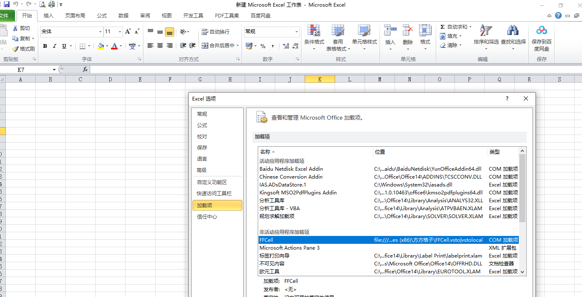Viewport: 582px width, 297px height.
Task: Open the File (文件) tab
Action: click(x=5, y=16)
